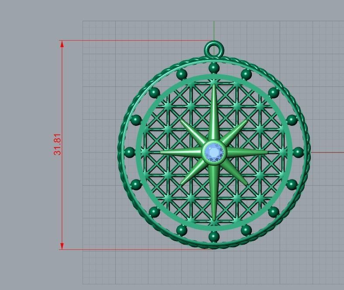Click the green Y-axis line above the bail
This screenshot has height=290, width=344.
tap(214, 31)
